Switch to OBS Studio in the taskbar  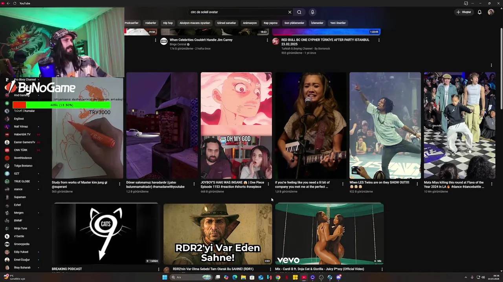[321, 277]
